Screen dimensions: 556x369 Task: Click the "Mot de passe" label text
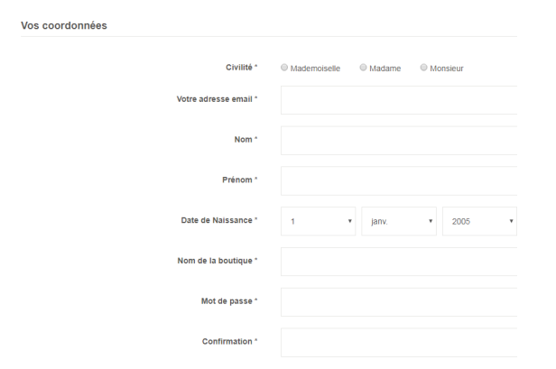tap(227, 301)
